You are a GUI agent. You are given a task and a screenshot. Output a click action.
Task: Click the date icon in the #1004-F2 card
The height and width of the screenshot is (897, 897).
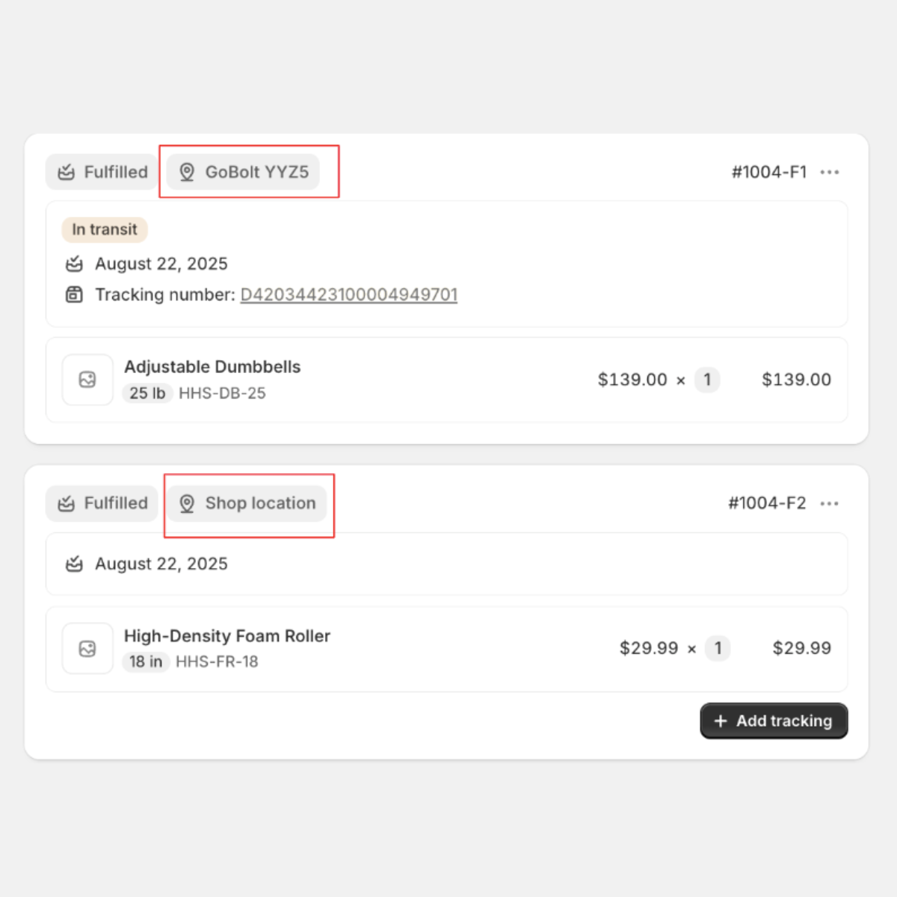tap(74, 564)
